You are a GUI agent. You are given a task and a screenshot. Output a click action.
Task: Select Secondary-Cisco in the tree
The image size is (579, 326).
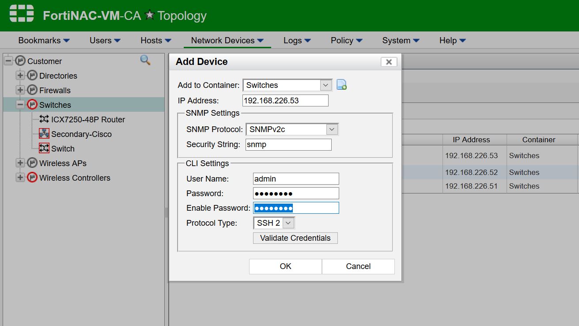(x=81, y=134)
